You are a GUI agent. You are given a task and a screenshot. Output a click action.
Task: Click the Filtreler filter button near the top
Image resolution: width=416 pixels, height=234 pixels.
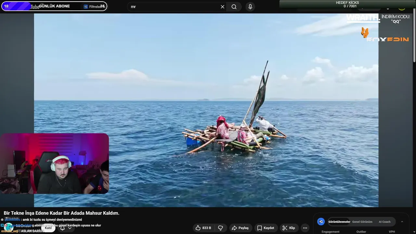pos(93,6)
